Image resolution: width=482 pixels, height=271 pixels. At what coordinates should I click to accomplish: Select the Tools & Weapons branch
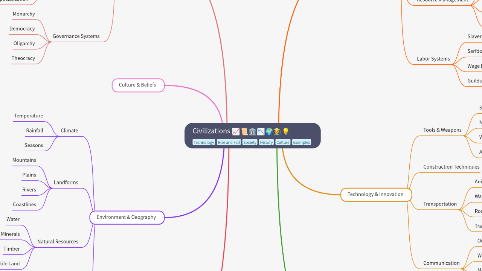(x=442, y=130)
